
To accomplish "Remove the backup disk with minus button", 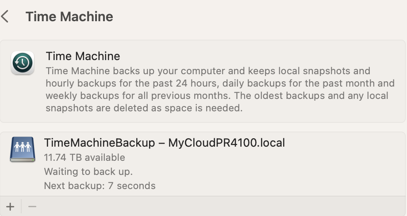I will (x=32, y=206).
